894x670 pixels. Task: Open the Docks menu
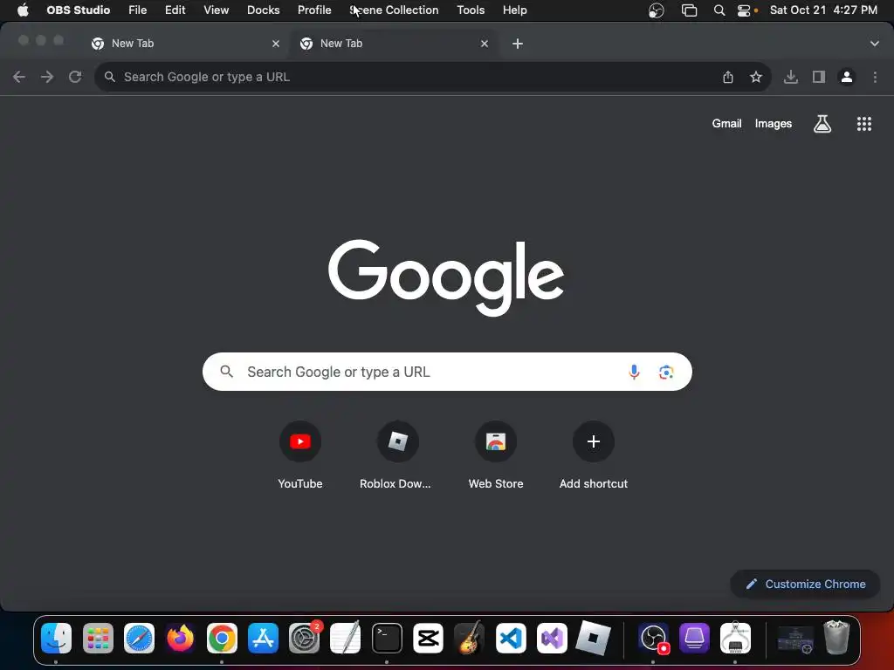coord(264,10)
